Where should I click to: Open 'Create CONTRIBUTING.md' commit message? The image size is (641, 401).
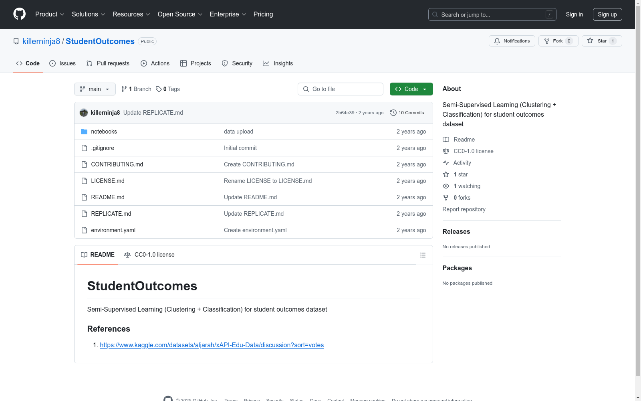pos(259,164)
